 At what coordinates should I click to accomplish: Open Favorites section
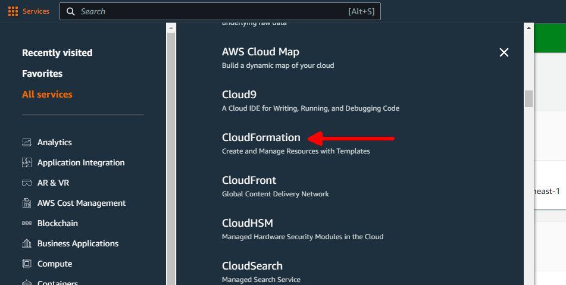click(42, 74)
